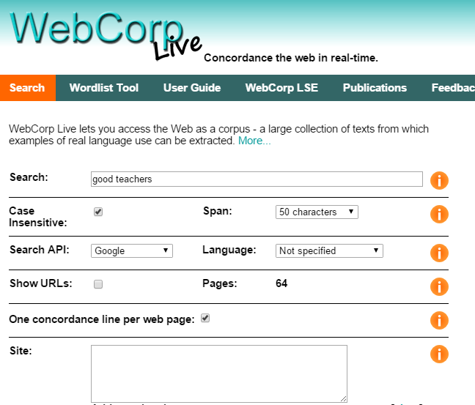
Task: Click the Search text field with good teachers
Action: [x=257, y=179]
